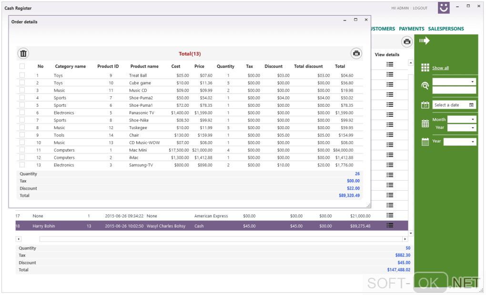This screenshot has height=295, width=486.
Task: Tick checkbox for Samsung-TV row
Action: click(x=22, y=164)
